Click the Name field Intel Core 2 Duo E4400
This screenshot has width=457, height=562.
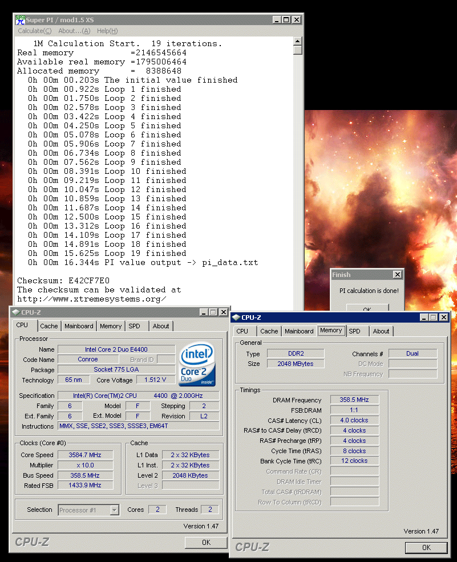116,349
